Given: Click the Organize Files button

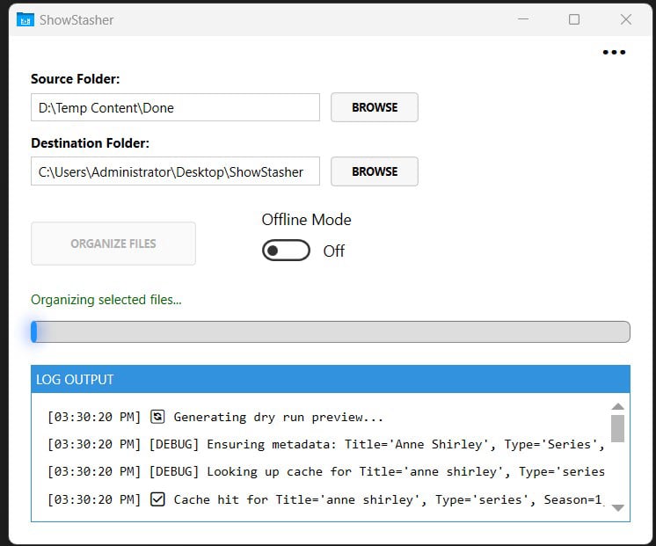Looking at the screenshot, I should 113,244.
